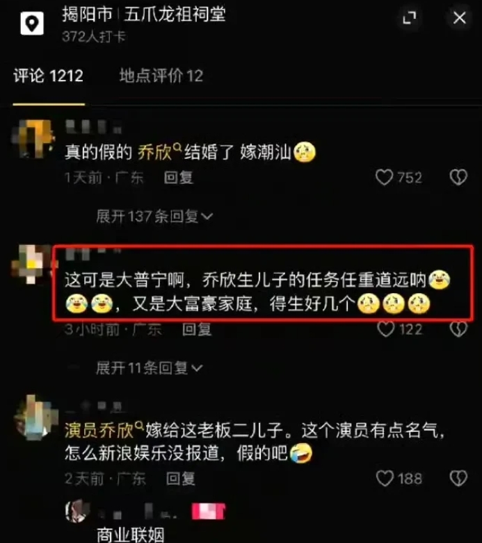Reply to the 3小时前 comment
This screenshot has height=543, width=482.
pyautogui.click(x=197, y=329)
